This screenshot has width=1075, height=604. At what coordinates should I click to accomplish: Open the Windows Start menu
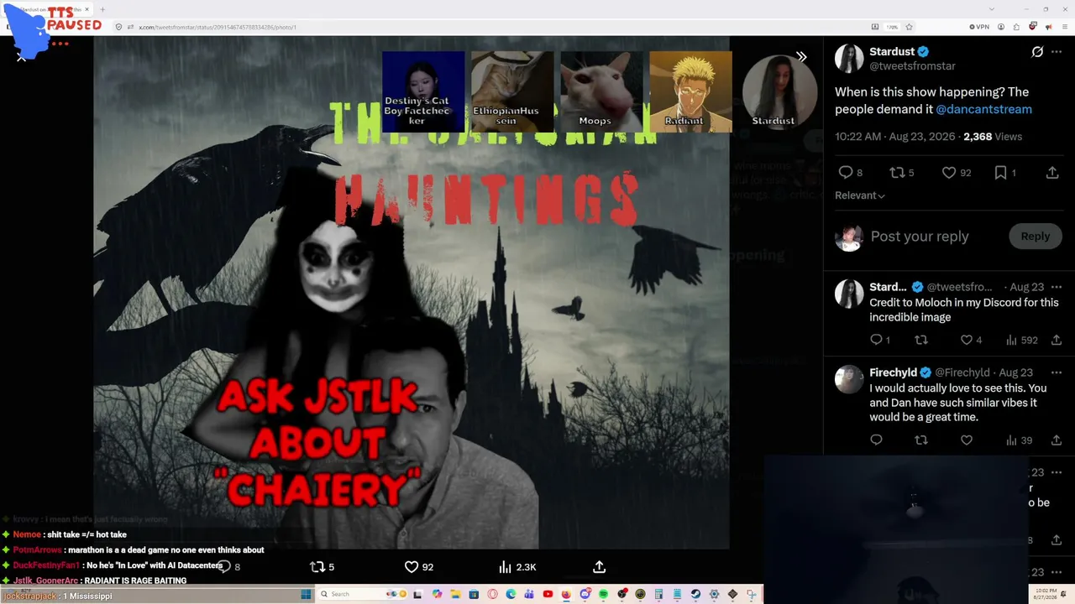(x=307, y=594)
